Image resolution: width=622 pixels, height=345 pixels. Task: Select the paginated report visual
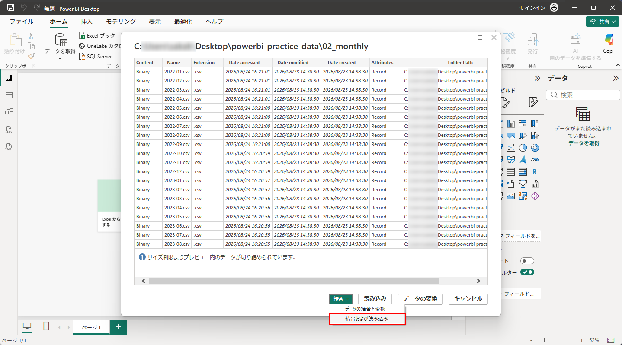point(535,184)
